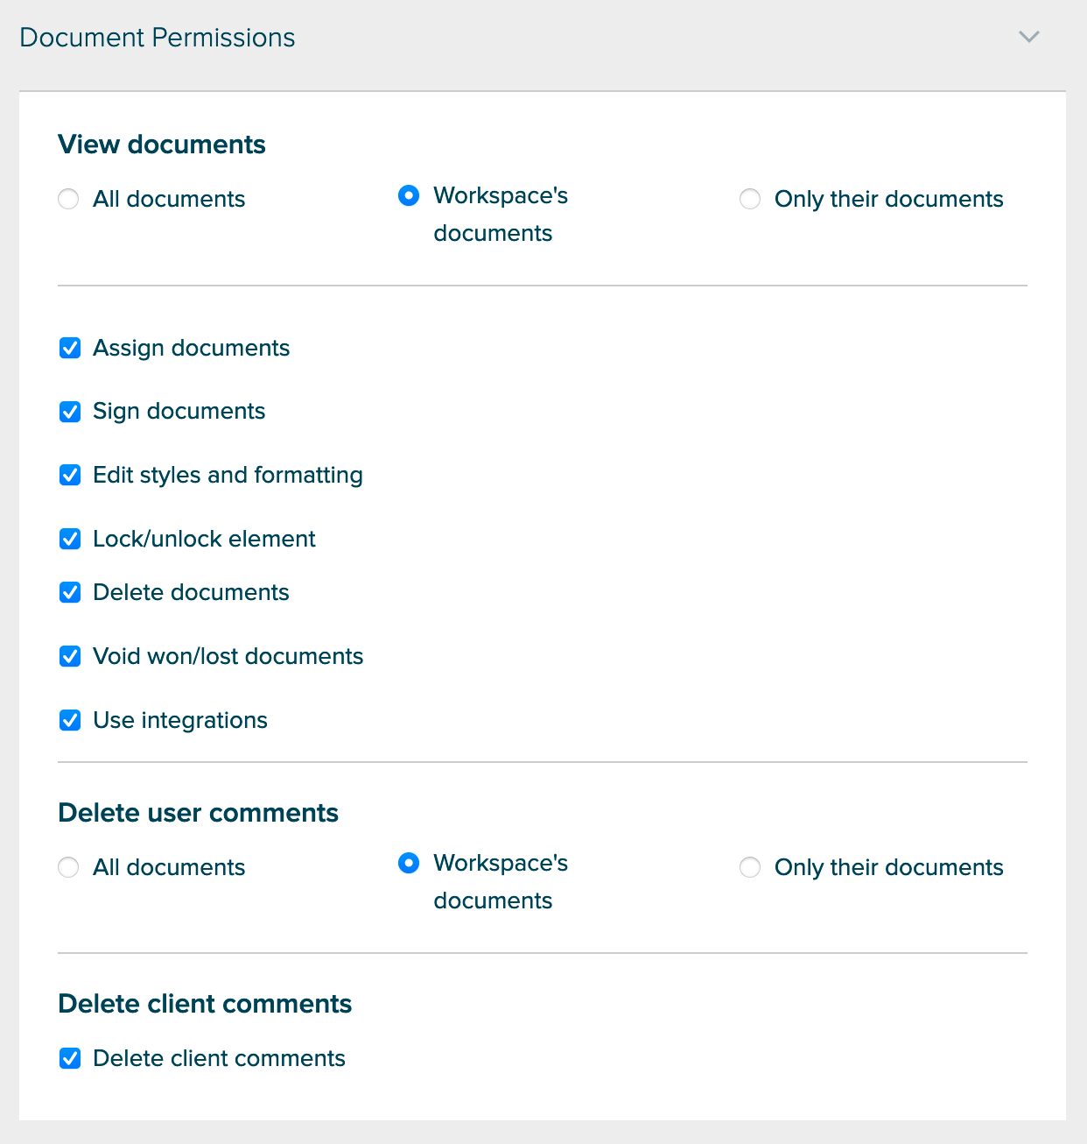
Task: Collapse the Document Permissions section chevron
Action: [x=1029, y=37]
